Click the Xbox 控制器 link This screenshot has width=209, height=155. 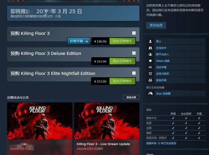(163, 94)
